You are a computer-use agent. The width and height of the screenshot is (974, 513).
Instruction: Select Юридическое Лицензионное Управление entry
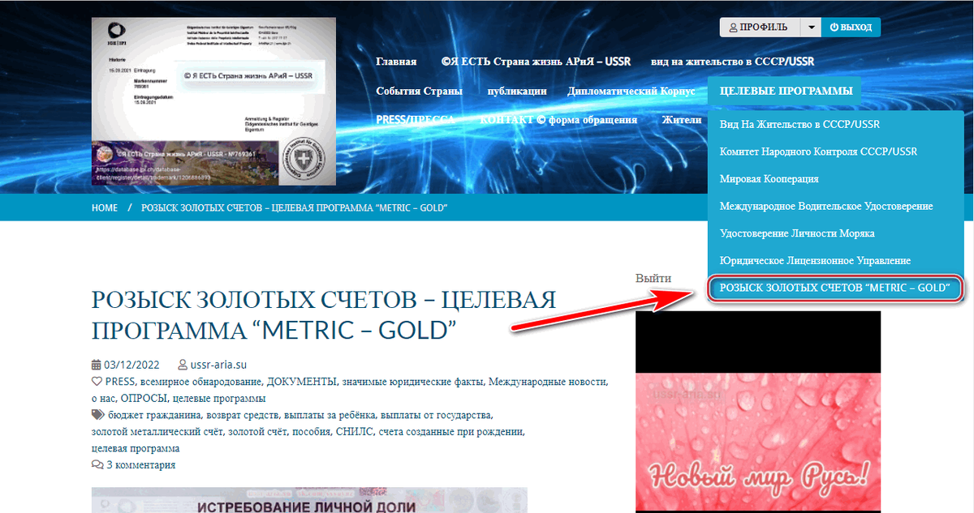coord(815,260)
